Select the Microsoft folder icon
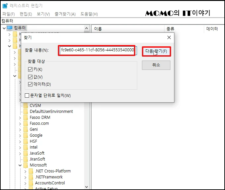Image resolution: width=225 pixels, height=190 pixels. 26,165
